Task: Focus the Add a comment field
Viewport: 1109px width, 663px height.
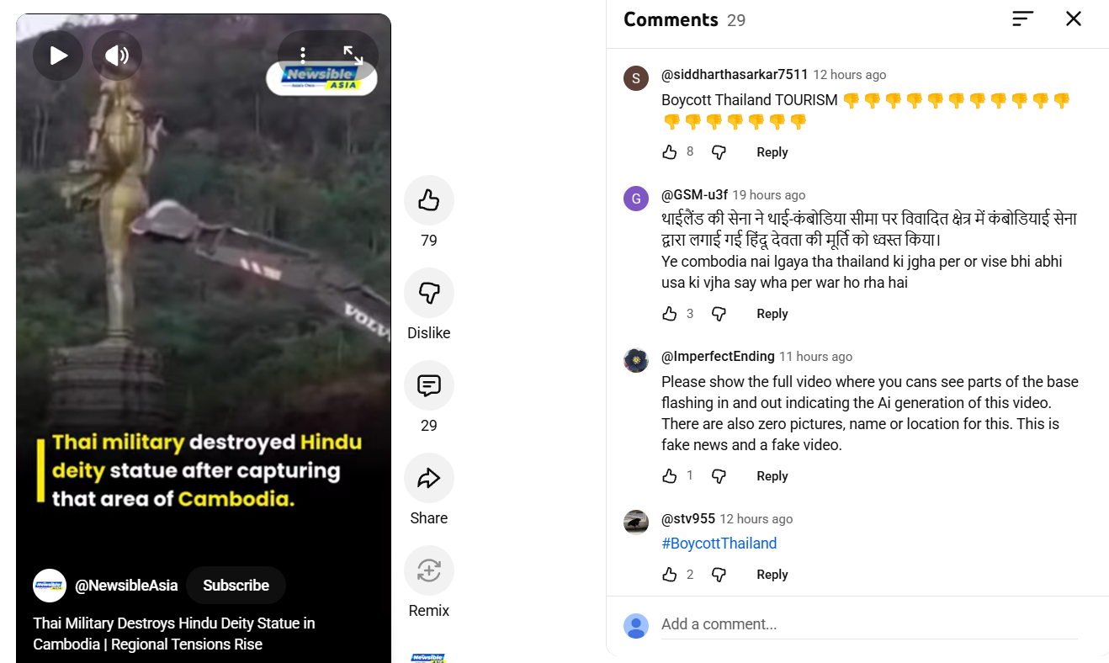Action: tap(869, 624)
